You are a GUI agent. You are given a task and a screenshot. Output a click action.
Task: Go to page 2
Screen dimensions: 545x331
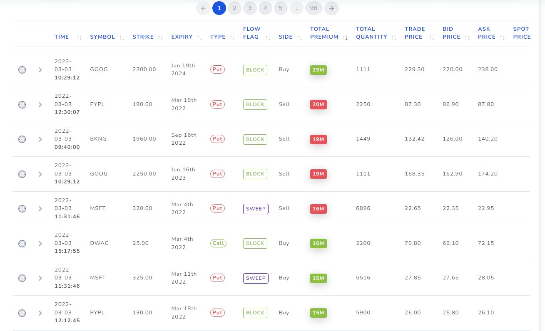[x=235, y=8]
